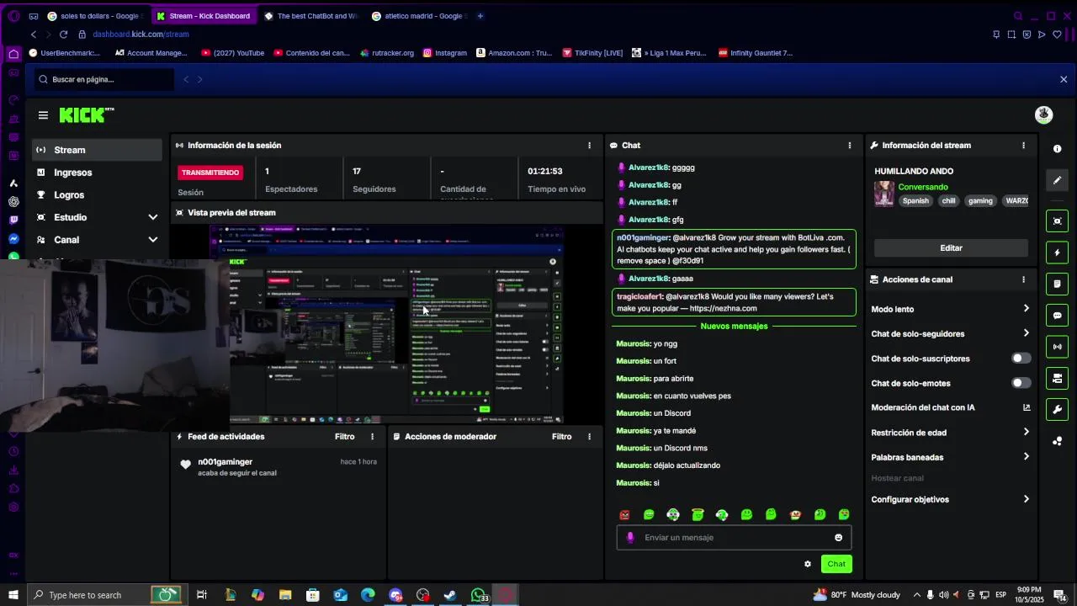The height and width of the screenshot is (606, 1077).
Task: Click the green Chat send button
Action: [836, 564]
